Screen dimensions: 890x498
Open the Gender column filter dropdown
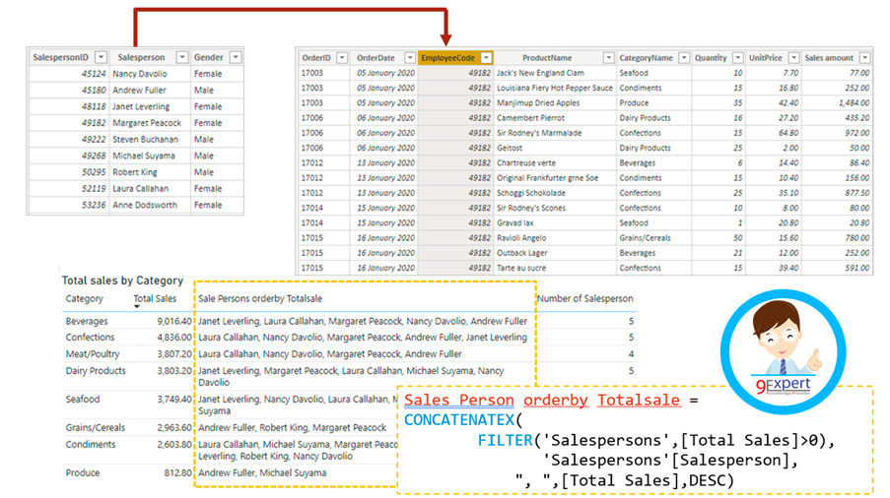(x=236, y=58)
